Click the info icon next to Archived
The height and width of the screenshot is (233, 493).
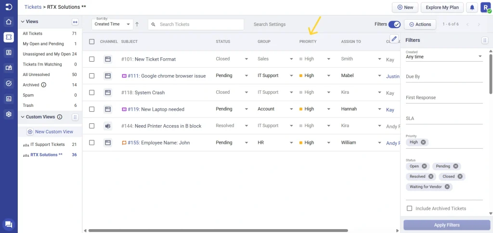point(44,85)
